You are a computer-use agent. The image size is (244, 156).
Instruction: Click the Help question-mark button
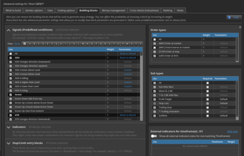click(234, 17)
